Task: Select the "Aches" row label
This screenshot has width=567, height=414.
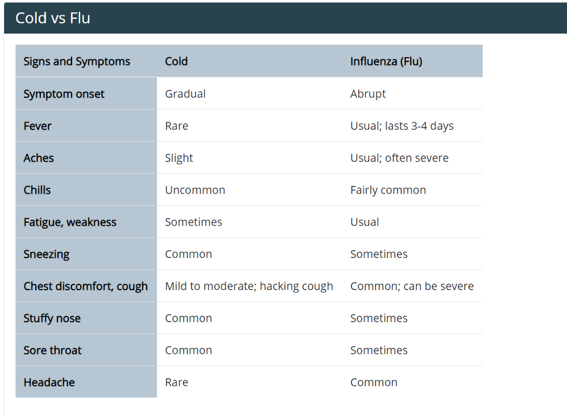Action: [39, 158]
